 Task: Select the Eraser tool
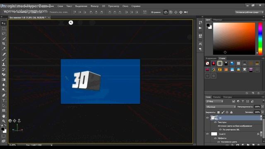[4, 74]
